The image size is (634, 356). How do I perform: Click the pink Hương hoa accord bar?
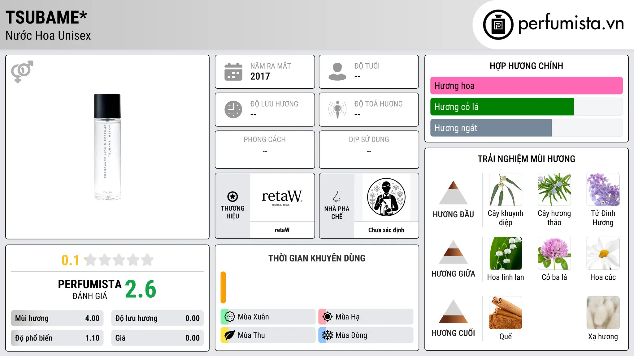(x=526, y=86)
